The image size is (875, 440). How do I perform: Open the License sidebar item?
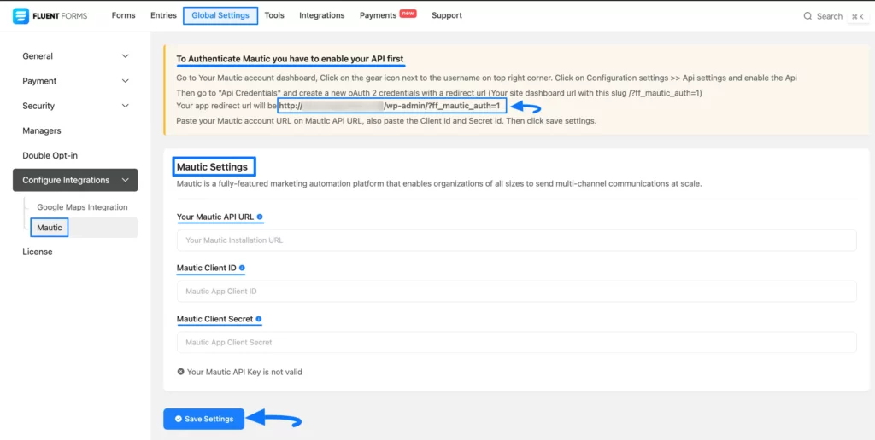point(38,252)
